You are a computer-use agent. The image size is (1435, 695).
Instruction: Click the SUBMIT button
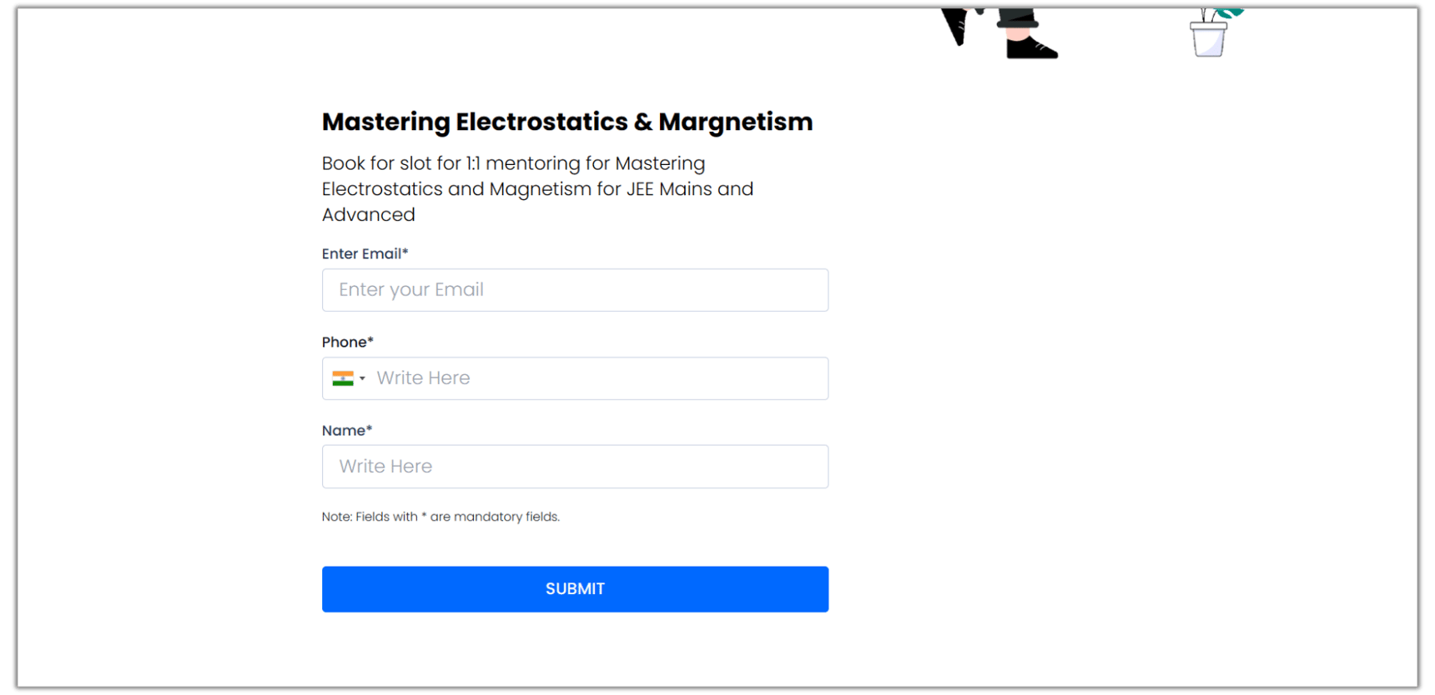pyautogui.click(x=575, y=589)
